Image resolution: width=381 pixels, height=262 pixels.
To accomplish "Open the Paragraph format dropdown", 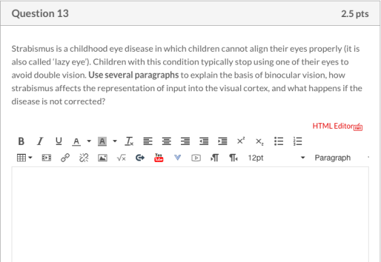I will (x=342, y=158).
